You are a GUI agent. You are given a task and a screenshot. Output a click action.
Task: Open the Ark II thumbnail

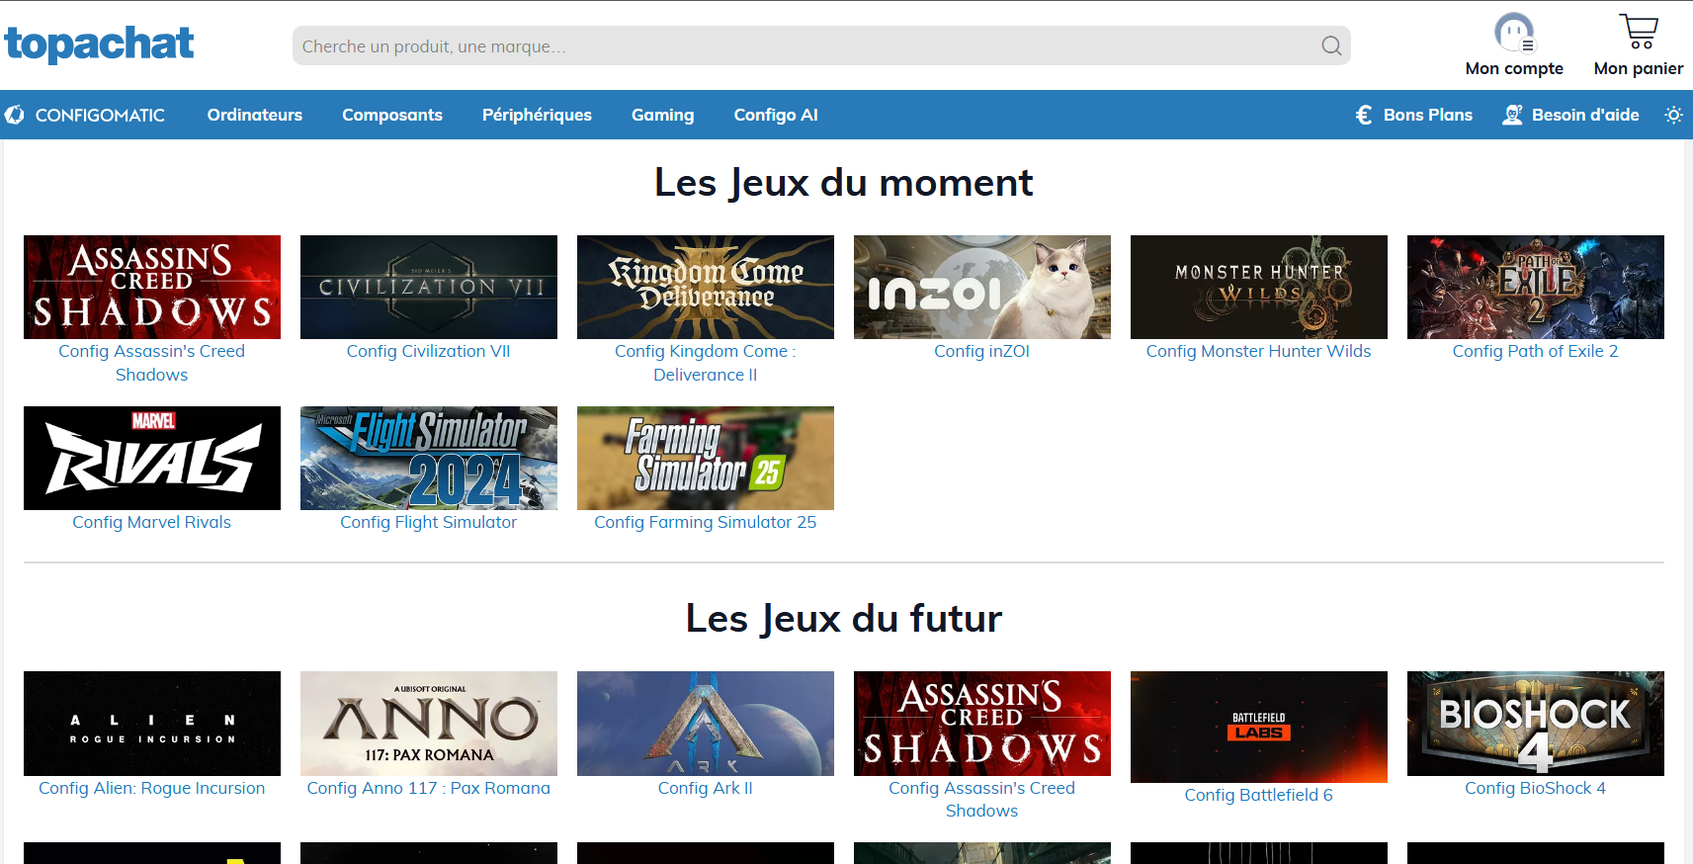click(x=706, y=724)
